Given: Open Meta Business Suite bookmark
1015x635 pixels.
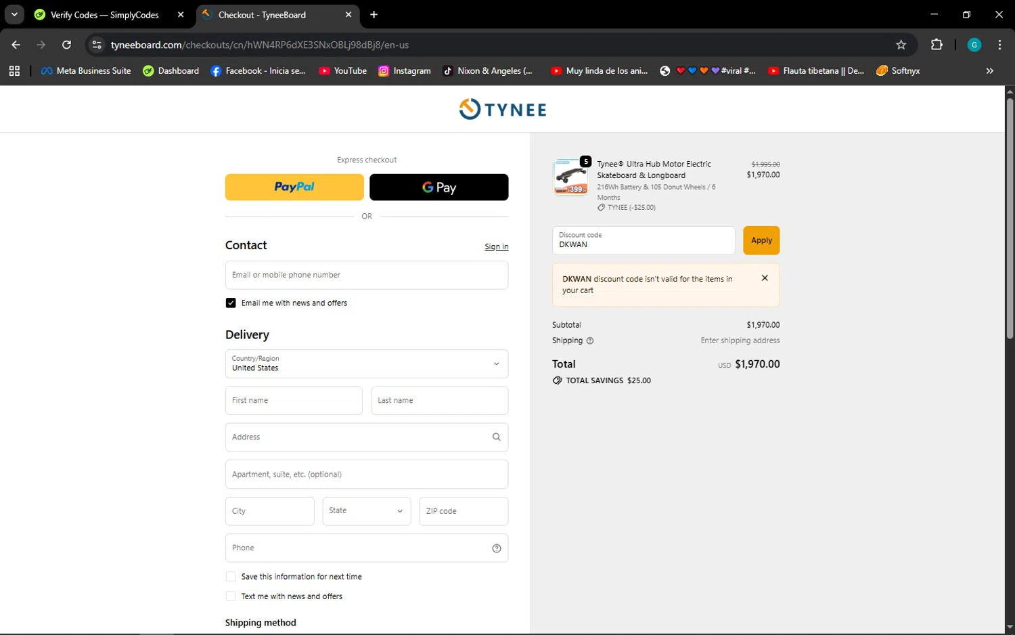Looking at the screenshot, I should (86, 70).
